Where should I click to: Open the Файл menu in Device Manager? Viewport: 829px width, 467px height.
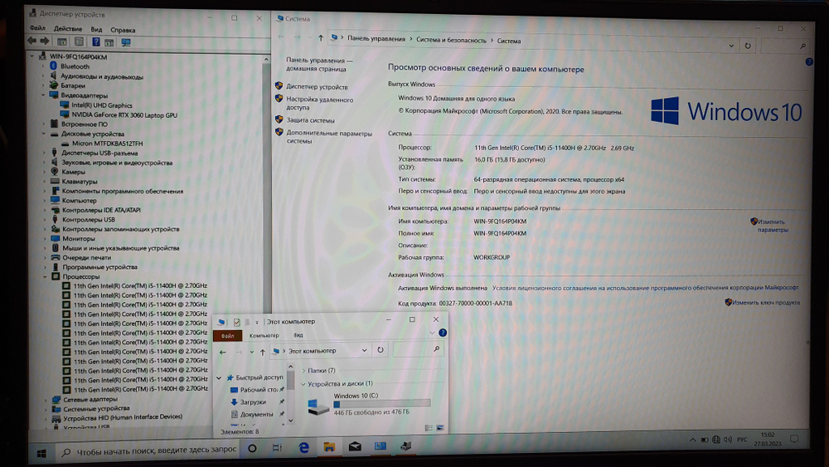pos(37,28)
